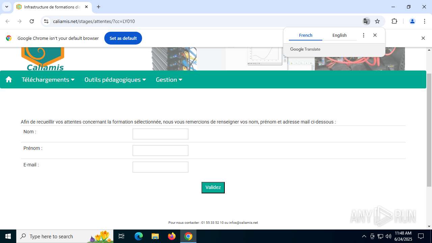This screenshot has width=432, height=243.
Task: Open Chrome three-dot menu
Action: pos(425,21)
